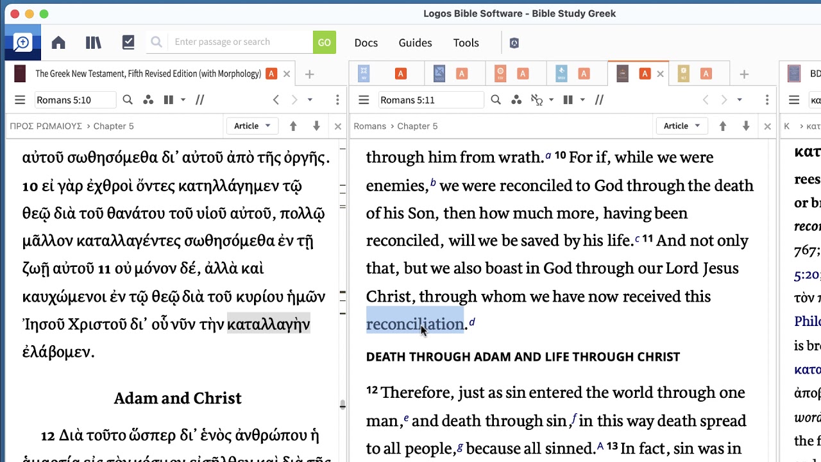Select the Greek New Testament Fifth Revised Edition tab
821x462 pixels.
click(x=148, y=74)
